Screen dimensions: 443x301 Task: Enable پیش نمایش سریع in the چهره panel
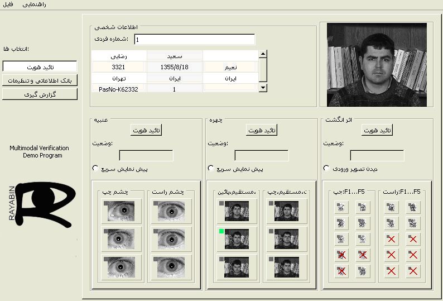[x=211, y=168]
